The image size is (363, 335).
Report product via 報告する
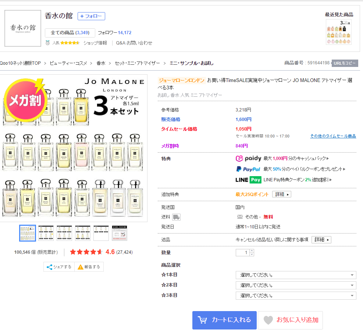coord(89,267)
